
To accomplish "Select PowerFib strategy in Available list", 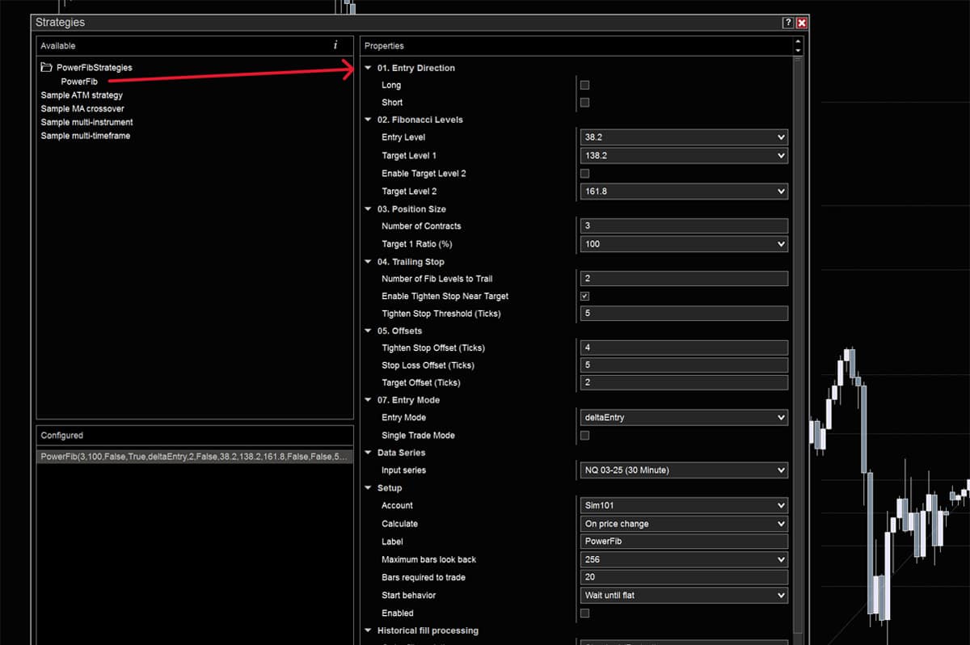I will [79, 82].
